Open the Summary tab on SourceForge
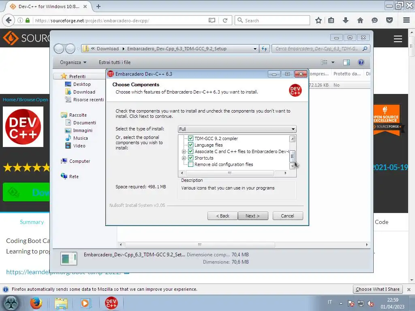Viewport: 415px width, 311px height. pyautogui.click(x=32, y=222)
